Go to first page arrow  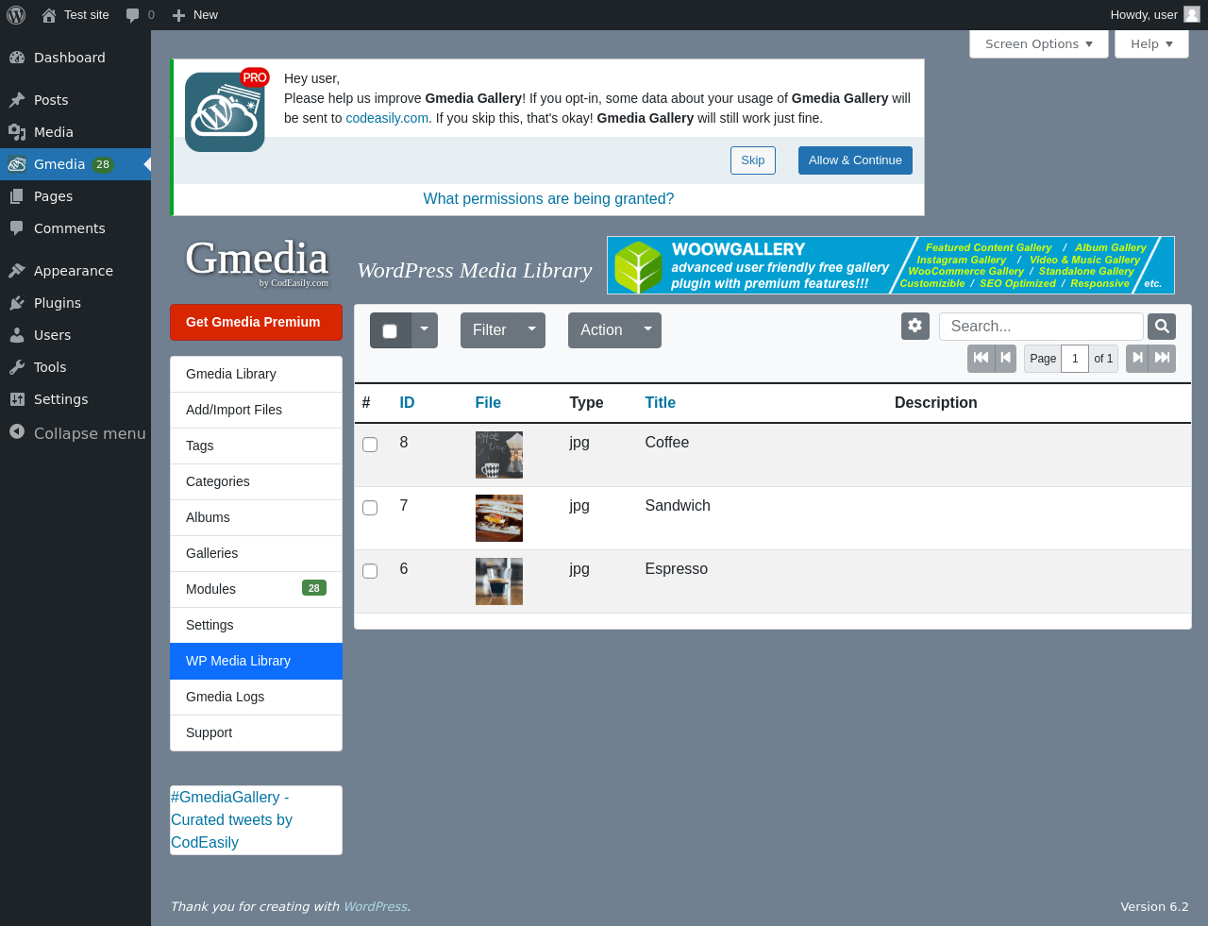tap(981, 359)
